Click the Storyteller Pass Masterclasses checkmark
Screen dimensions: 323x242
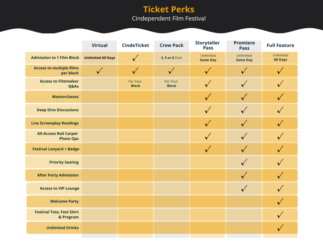coord(208,97)
